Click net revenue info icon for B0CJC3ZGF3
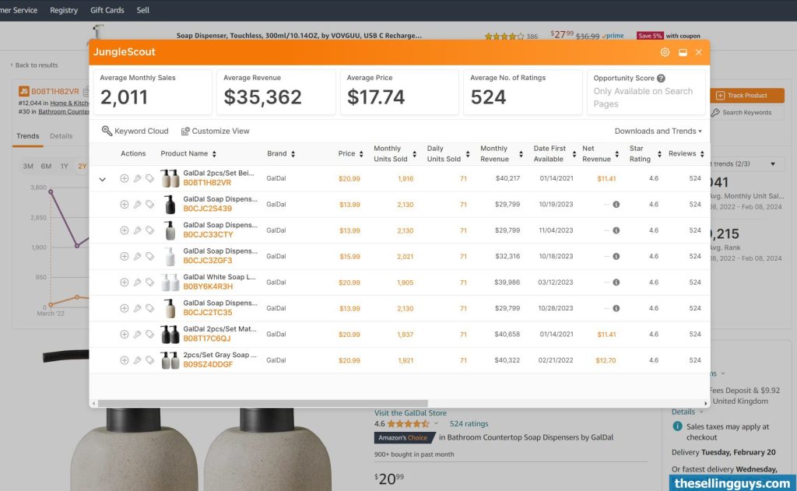 pyautogui.click(x=616, y=256)
